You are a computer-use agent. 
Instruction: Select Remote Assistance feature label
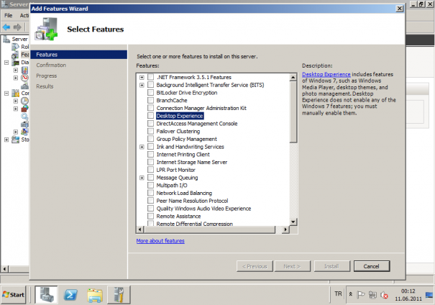pos(178,217)
